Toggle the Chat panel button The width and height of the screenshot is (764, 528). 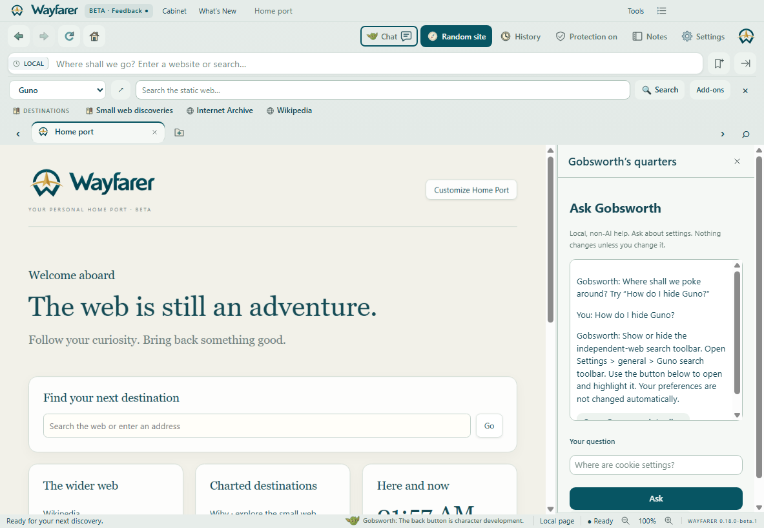[x=389, y=37]
